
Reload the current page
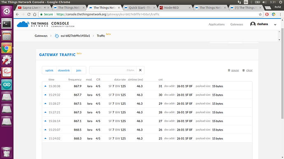click(29, 14)
